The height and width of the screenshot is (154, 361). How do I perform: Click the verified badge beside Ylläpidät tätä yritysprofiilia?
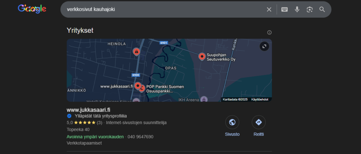[69, 116]
